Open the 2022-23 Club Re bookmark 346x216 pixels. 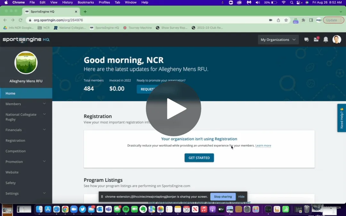[x=207, y=28]
